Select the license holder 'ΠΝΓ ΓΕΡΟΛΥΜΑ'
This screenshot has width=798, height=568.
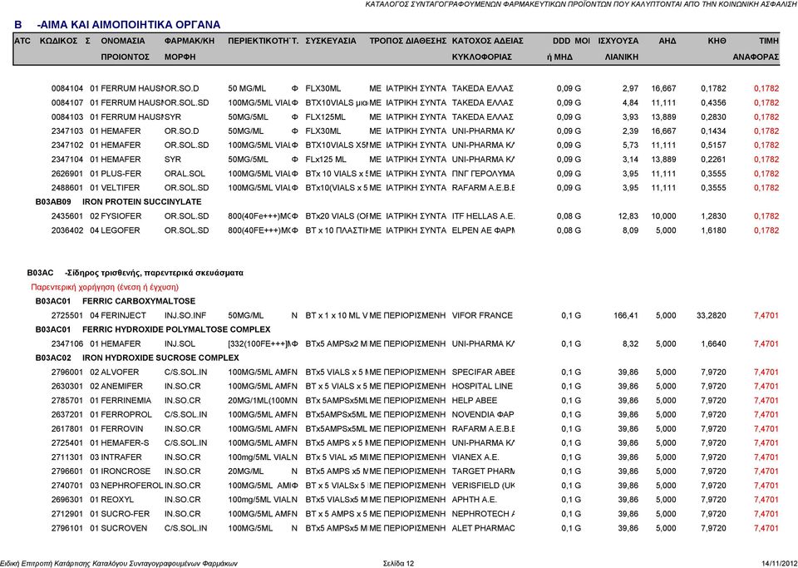483,174
